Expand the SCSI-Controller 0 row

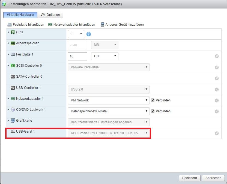point(8,65)
